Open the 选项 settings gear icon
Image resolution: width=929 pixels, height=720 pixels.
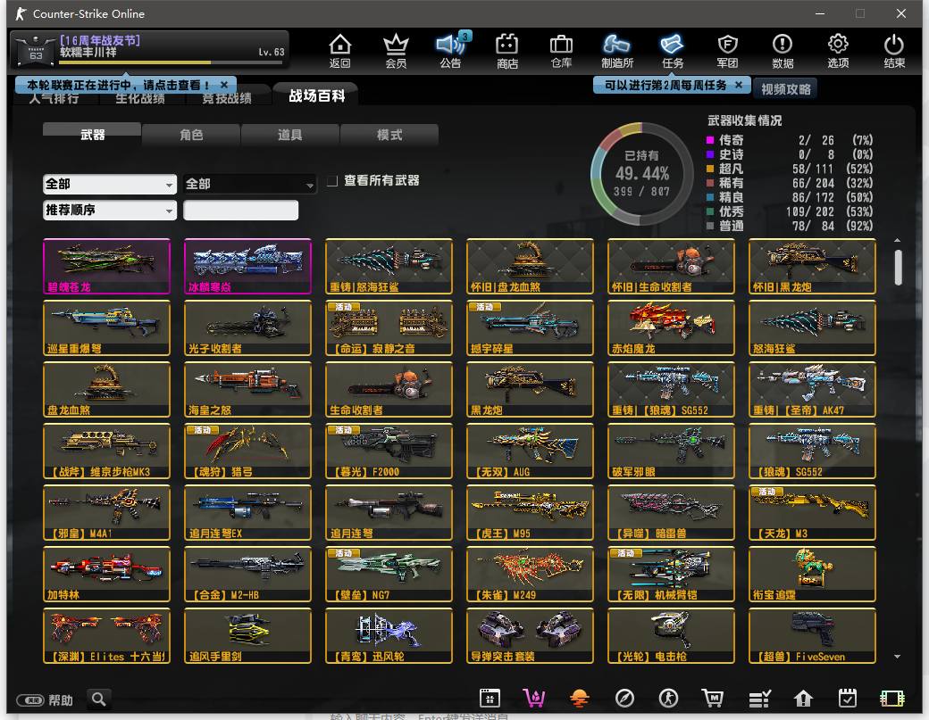[838, 50]
